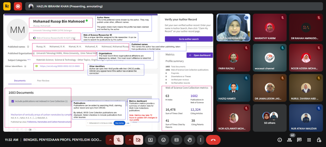The image size is (326, 147).
Task: Click the red recording indicator icon
Action: [x=18, y=6]
